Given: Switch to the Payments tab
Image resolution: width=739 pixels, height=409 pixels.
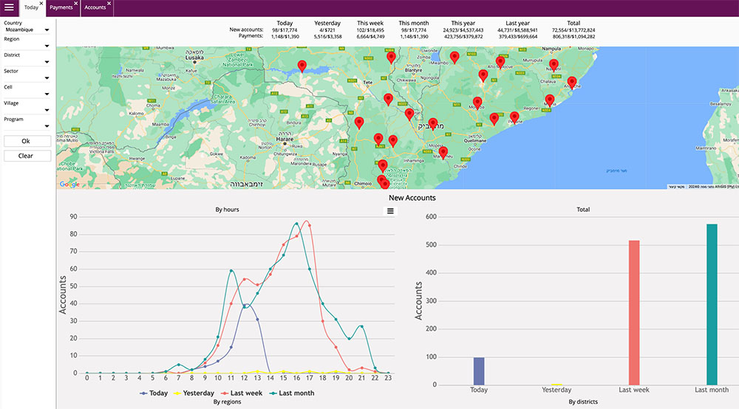Looking at the screenshot, I should tap(61, 7).
